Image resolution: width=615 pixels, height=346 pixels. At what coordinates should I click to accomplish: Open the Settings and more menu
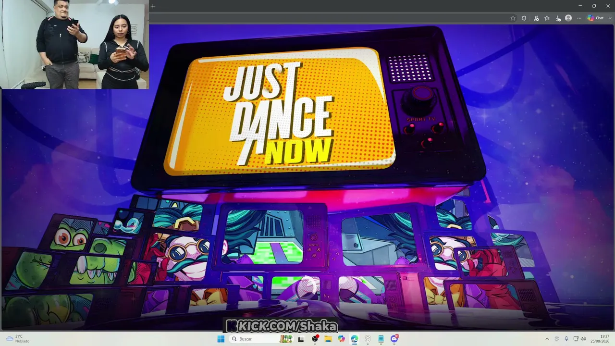579,18
